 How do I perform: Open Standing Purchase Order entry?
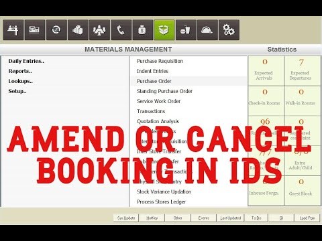164,91
